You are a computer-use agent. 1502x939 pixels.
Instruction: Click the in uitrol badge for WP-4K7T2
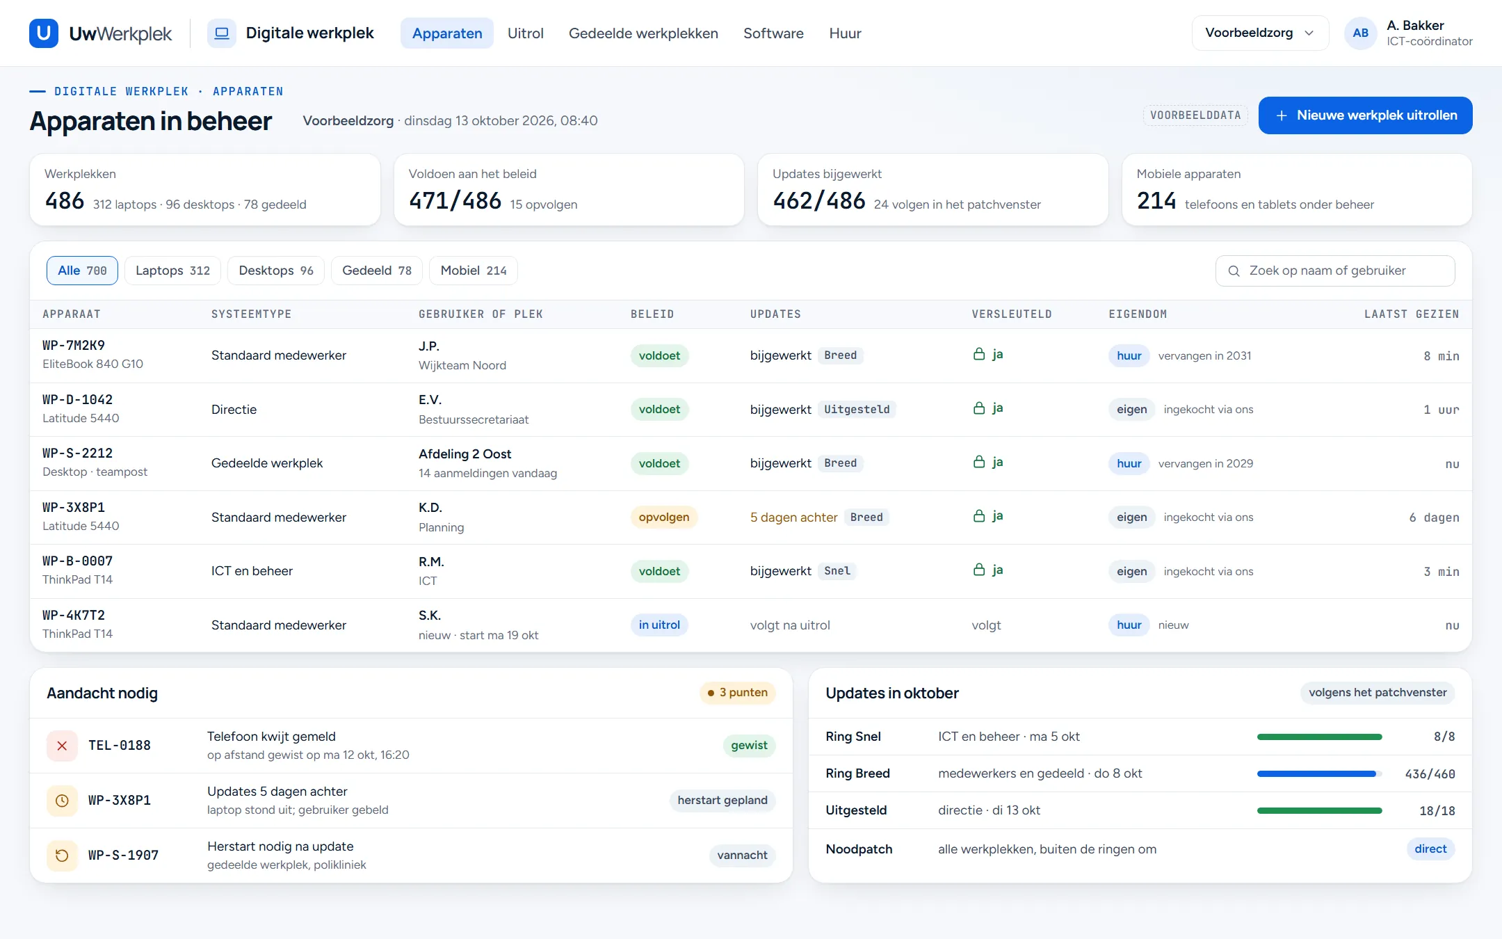click(659, 625)
